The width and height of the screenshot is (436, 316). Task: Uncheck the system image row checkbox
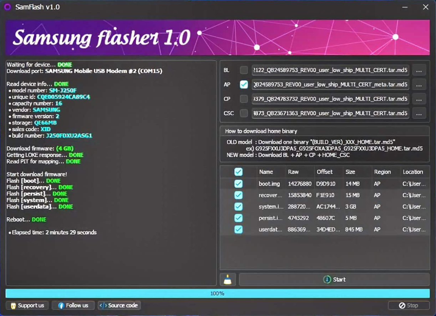click(238, 207)
